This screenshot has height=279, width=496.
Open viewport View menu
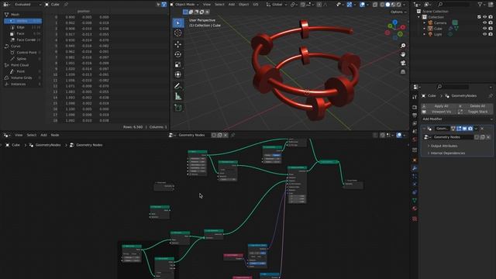207,5
